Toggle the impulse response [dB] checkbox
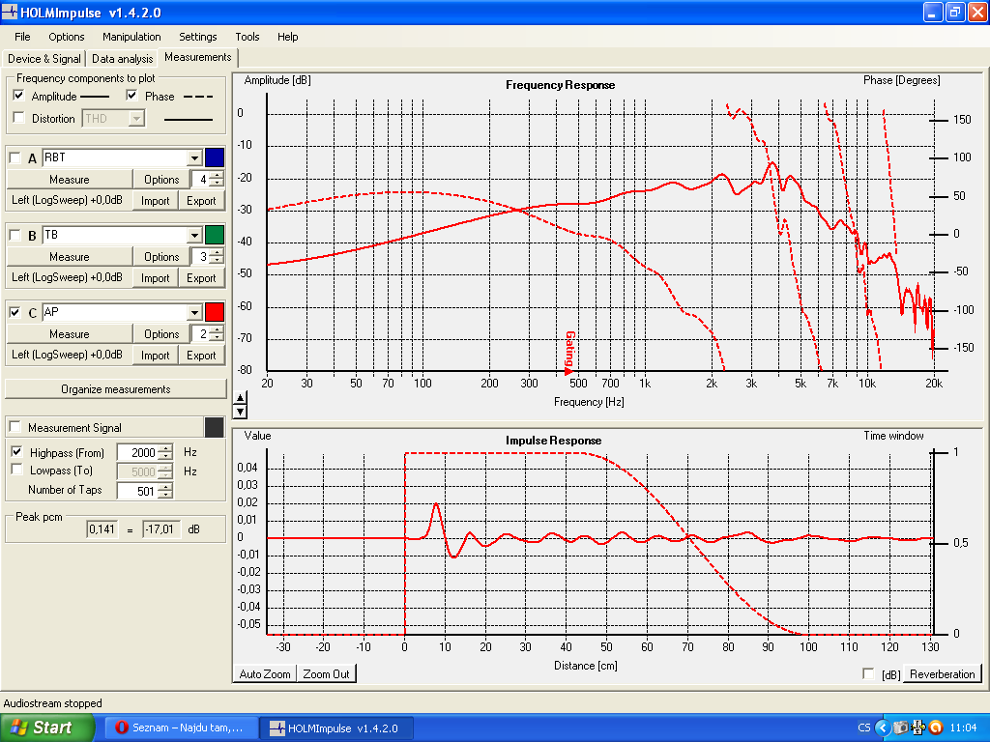Screen dimensions: 990x742 (x=868, y=673)
